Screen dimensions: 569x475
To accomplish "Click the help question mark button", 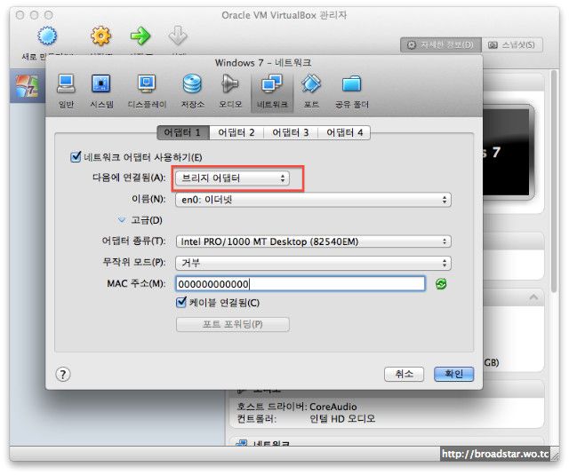I will tap(63, 374).
